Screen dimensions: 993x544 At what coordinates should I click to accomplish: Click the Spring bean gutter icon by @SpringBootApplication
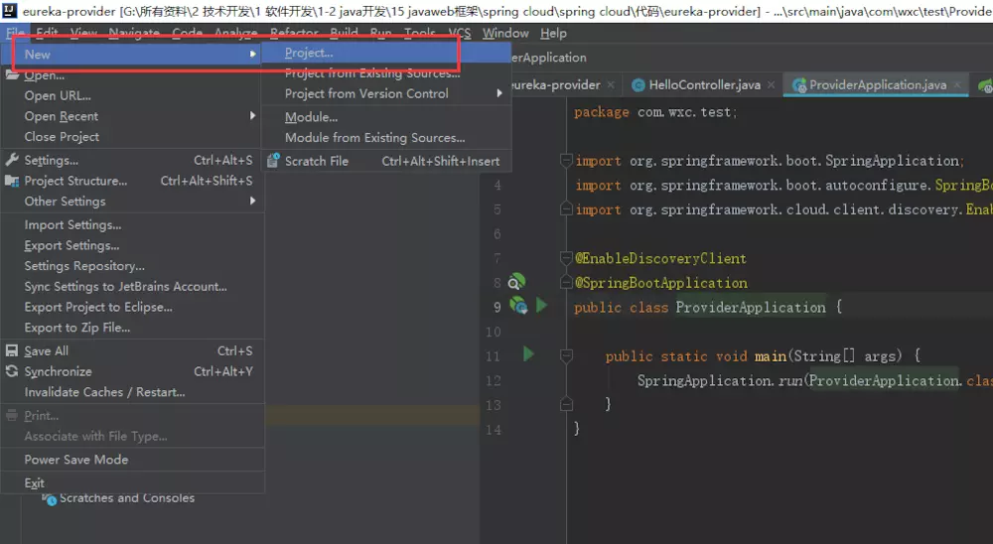tap(516, 281)
